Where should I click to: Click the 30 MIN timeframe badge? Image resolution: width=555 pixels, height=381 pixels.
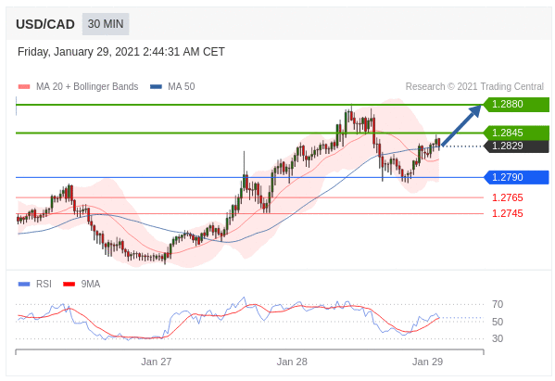point(106,24)
